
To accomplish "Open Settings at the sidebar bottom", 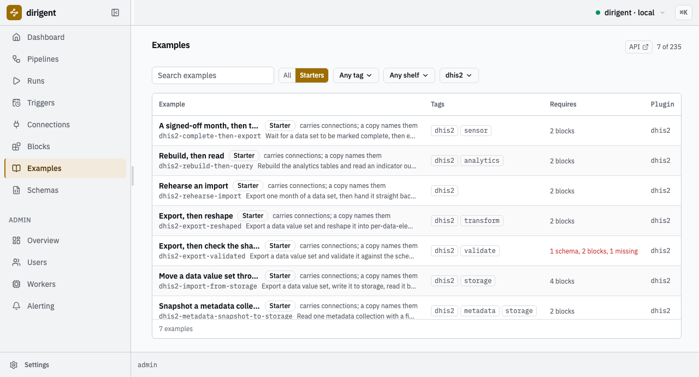I will pos(65,365).
